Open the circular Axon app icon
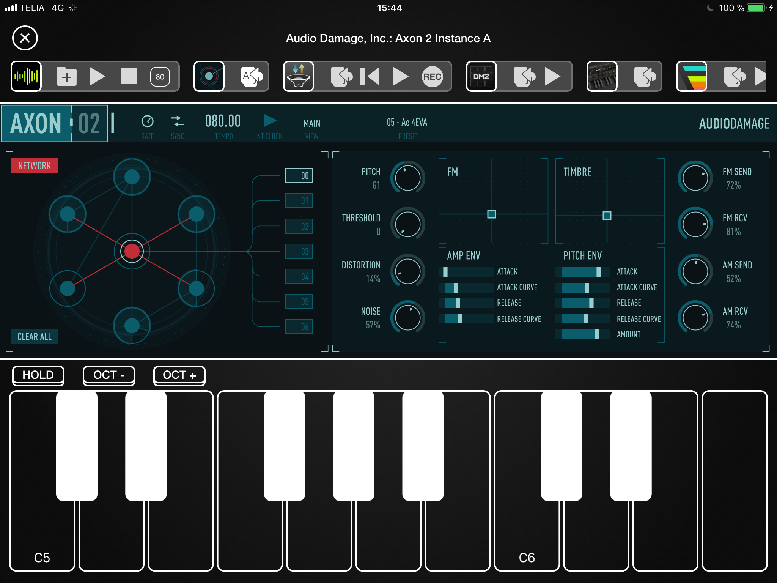The height and width of the screenshot is (583, 777). tap(209, 76)
